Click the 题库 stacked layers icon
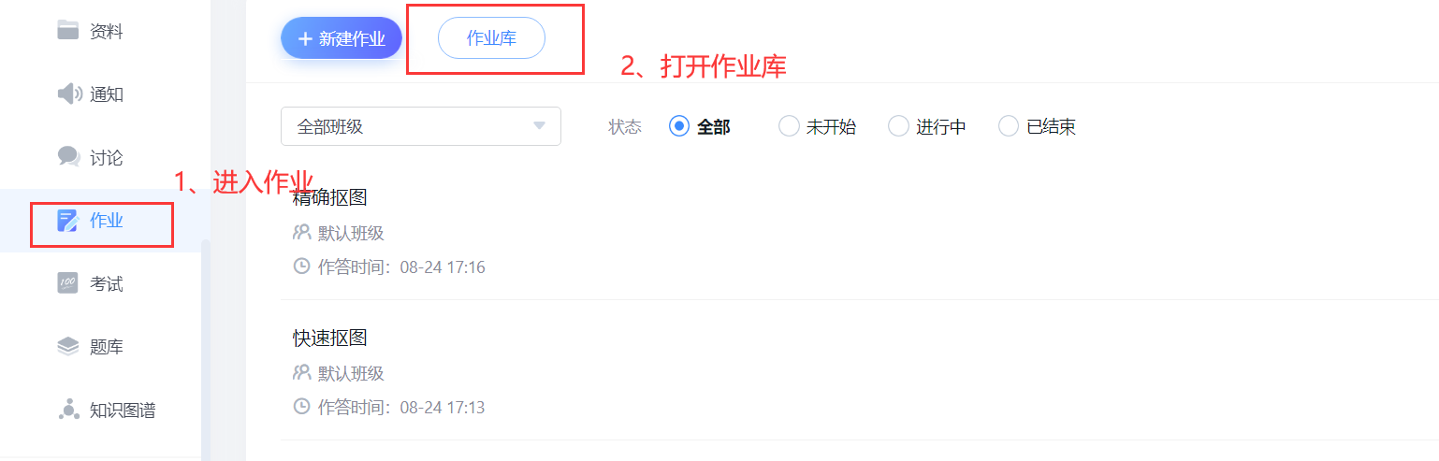Screen dimensions: 1439x461 click(68, 347)
